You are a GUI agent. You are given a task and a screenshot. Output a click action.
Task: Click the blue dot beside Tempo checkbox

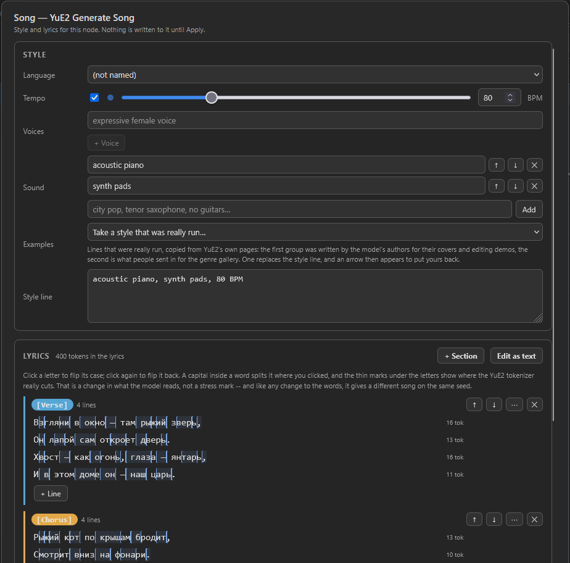pos(110,98)
